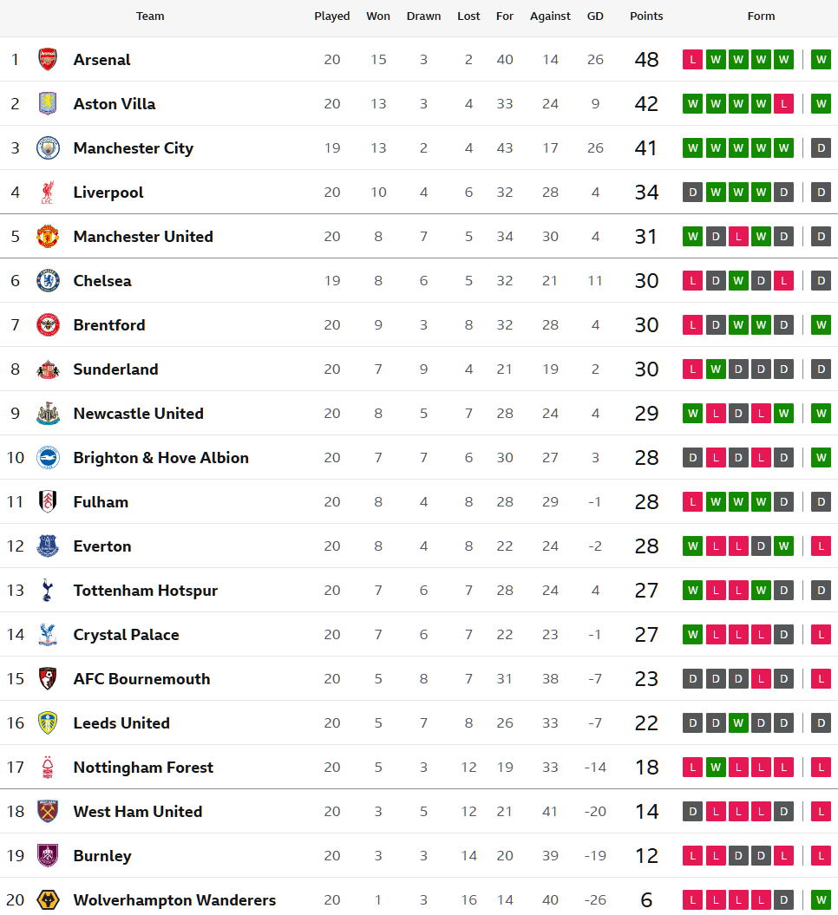Open the Brighton & Hove Albion link
838x915 pixels.
pyautogui.click(x=160, y=457)
